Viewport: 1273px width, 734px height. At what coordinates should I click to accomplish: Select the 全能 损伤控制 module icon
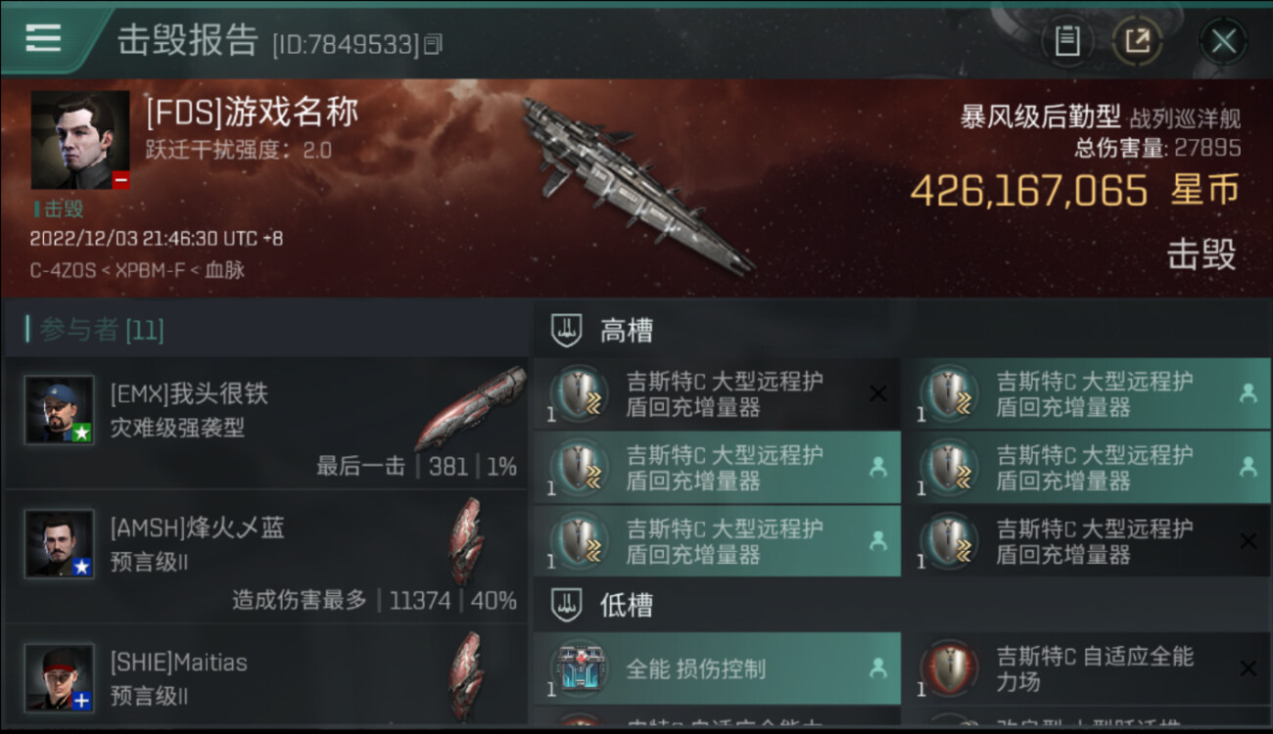coord(580,669)
